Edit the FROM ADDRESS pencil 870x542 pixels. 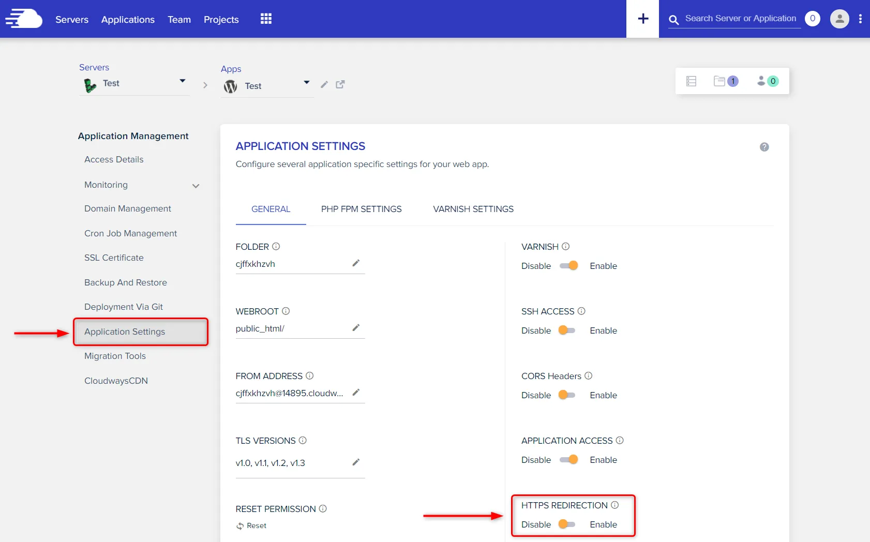click(x=356, y=393)
